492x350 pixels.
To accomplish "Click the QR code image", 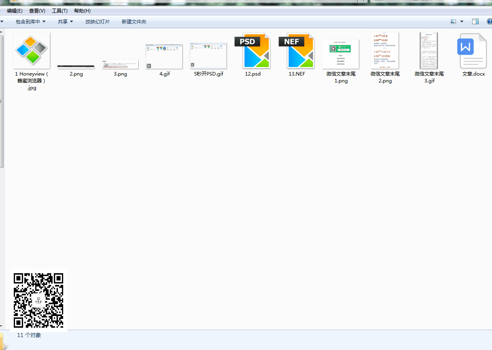I will pyautogui.click(x=38, y=300).
